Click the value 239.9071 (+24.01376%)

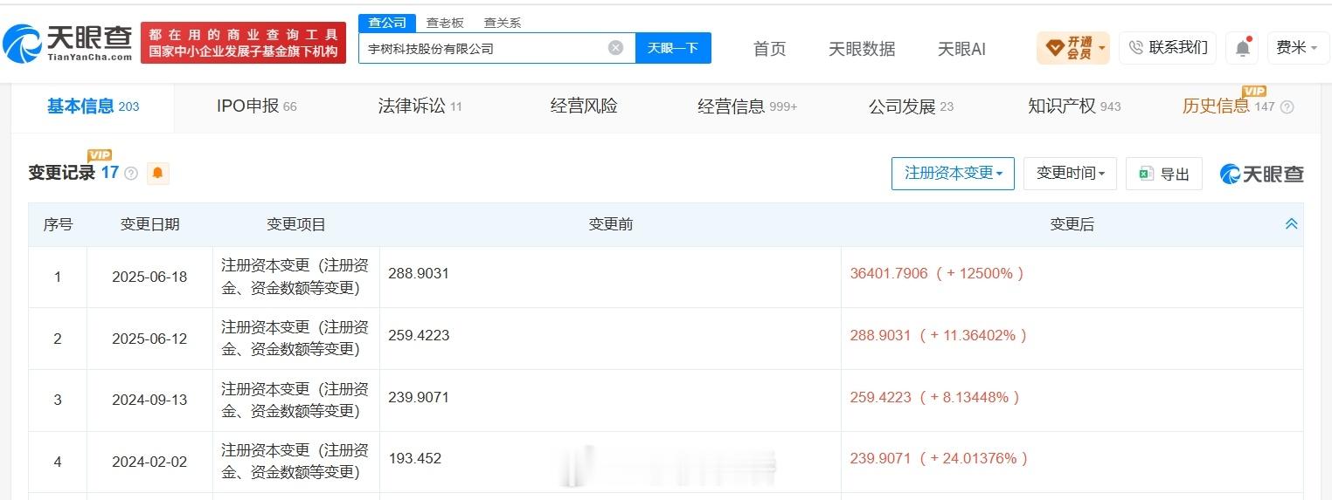pos(939,458)
